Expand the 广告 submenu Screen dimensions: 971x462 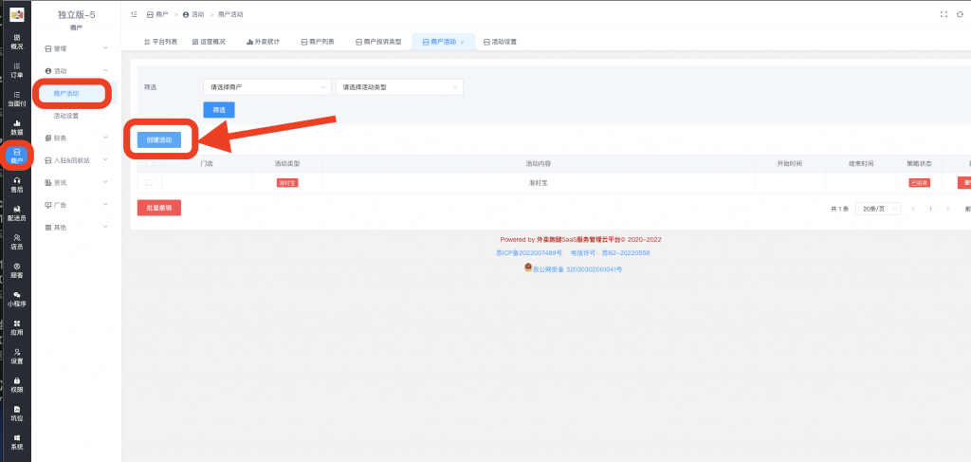76,205
